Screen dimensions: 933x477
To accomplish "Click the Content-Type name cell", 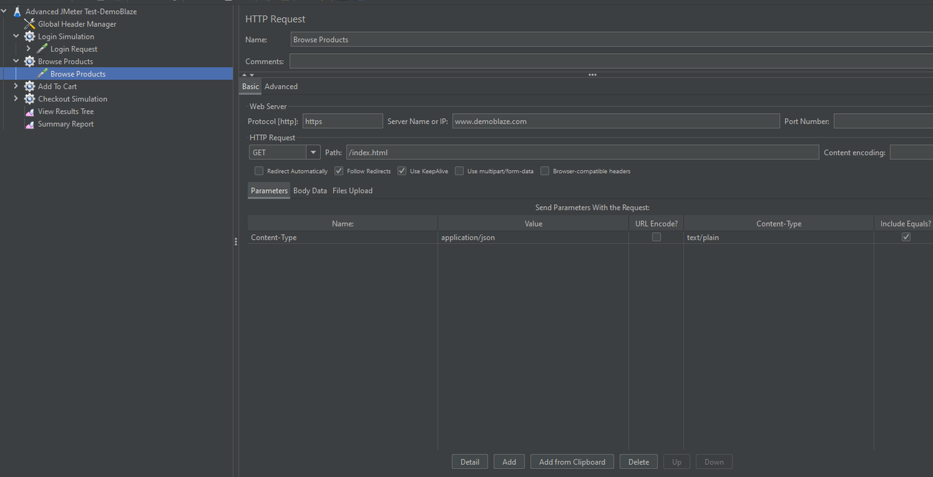I will tap(343, 237).
